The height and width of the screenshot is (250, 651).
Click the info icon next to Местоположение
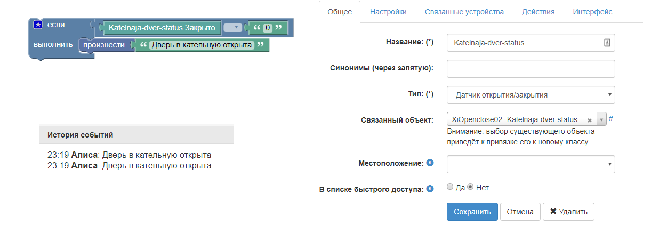click(430, 163)
